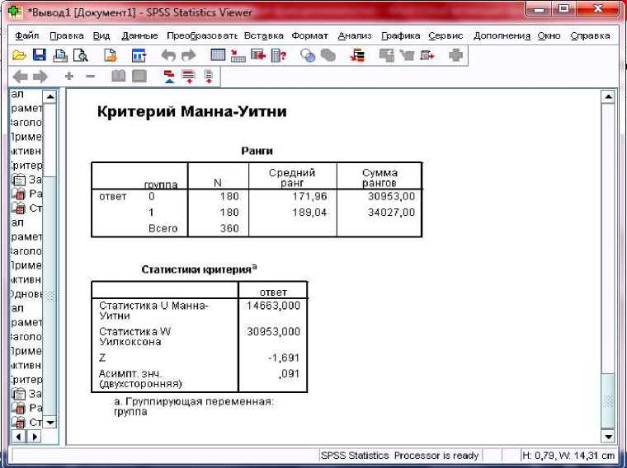The height and width of the screenshot is (468, 627).
Task: Open the Справка menu
Action: click(x=590, y=35)
